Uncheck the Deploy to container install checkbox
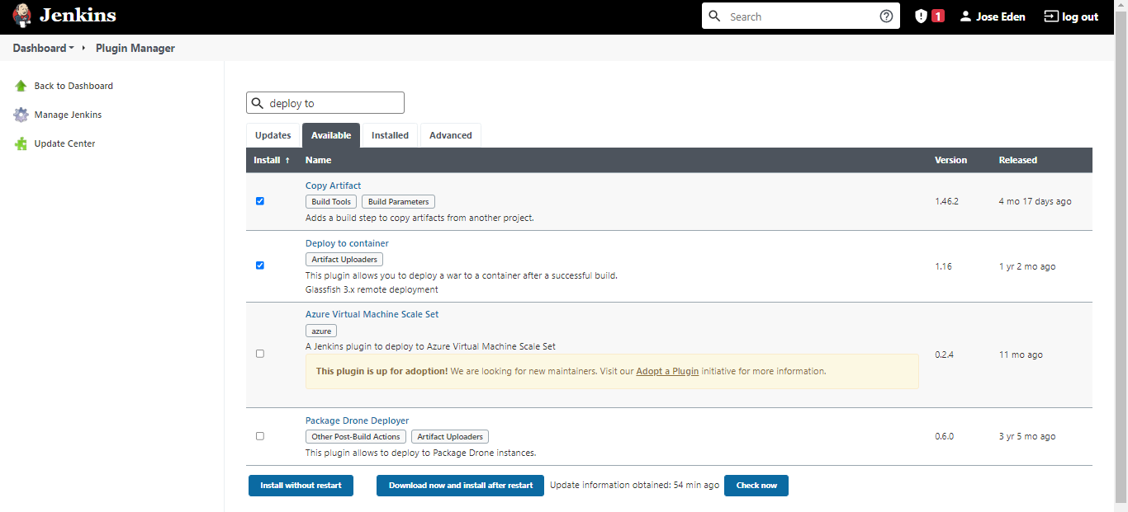 [260, 265]
